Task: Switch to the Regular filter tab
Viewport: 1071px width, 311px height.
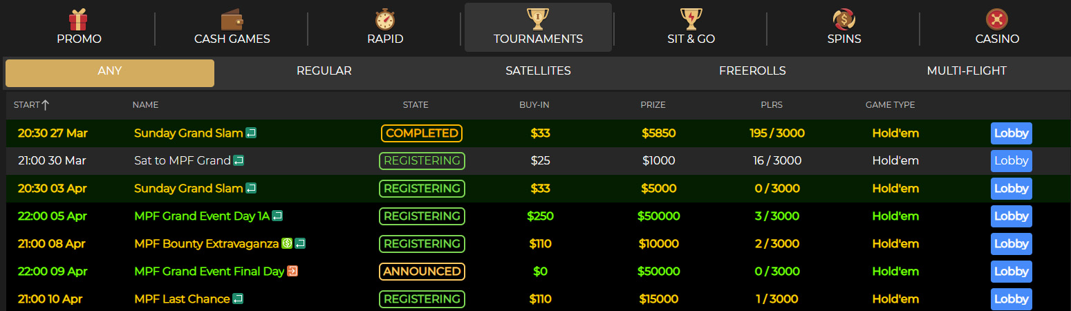Action: tap(324, 70)
